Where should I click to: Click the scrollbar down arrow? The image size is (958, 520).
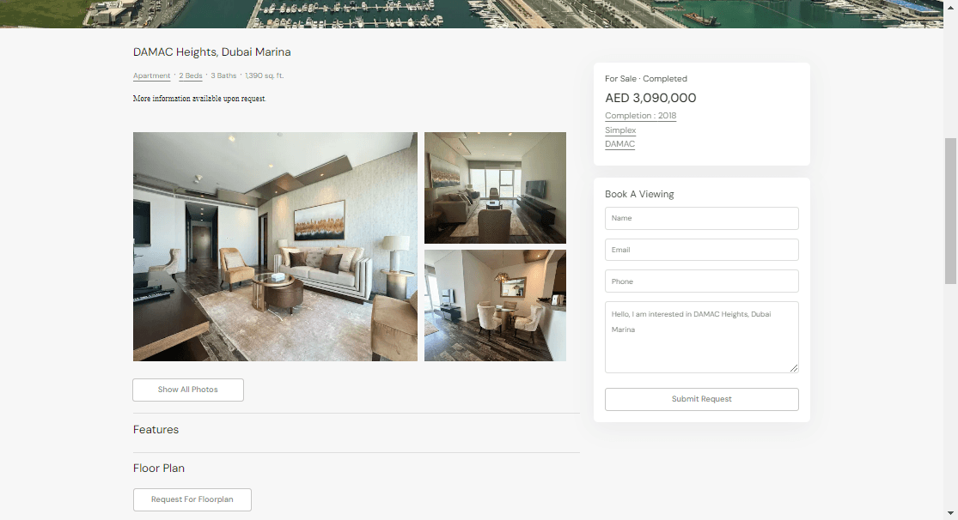pyautogui.click(x=950, y=513)
